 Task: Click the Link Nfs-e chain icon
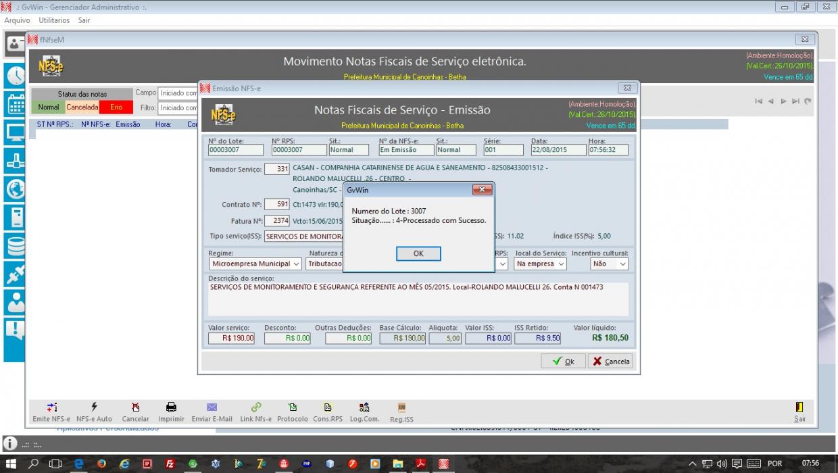coord(256,407)
